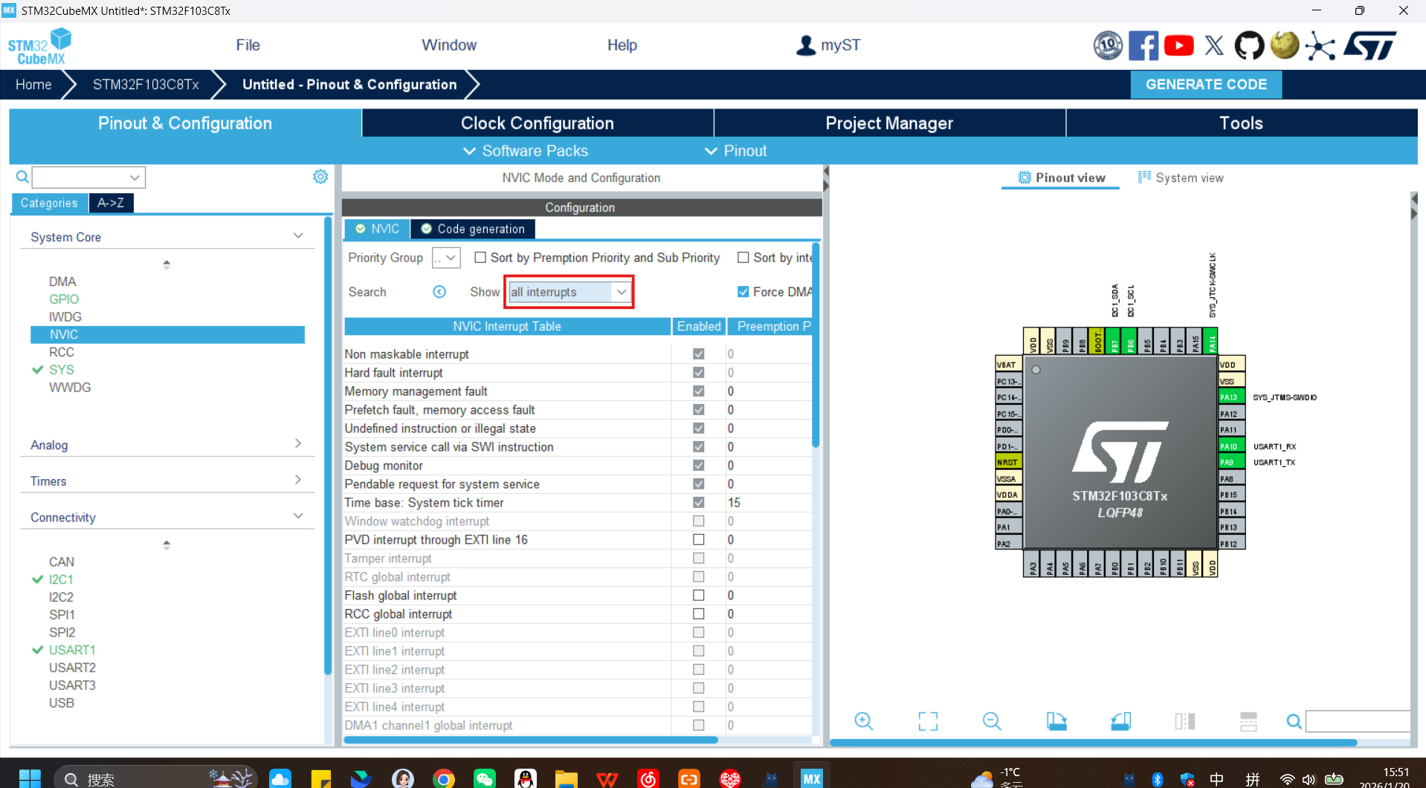The width and height of the screenshot is (1426, 788).
Task: Open Chrome from the taskbar
Action: (x=444, y=778)
